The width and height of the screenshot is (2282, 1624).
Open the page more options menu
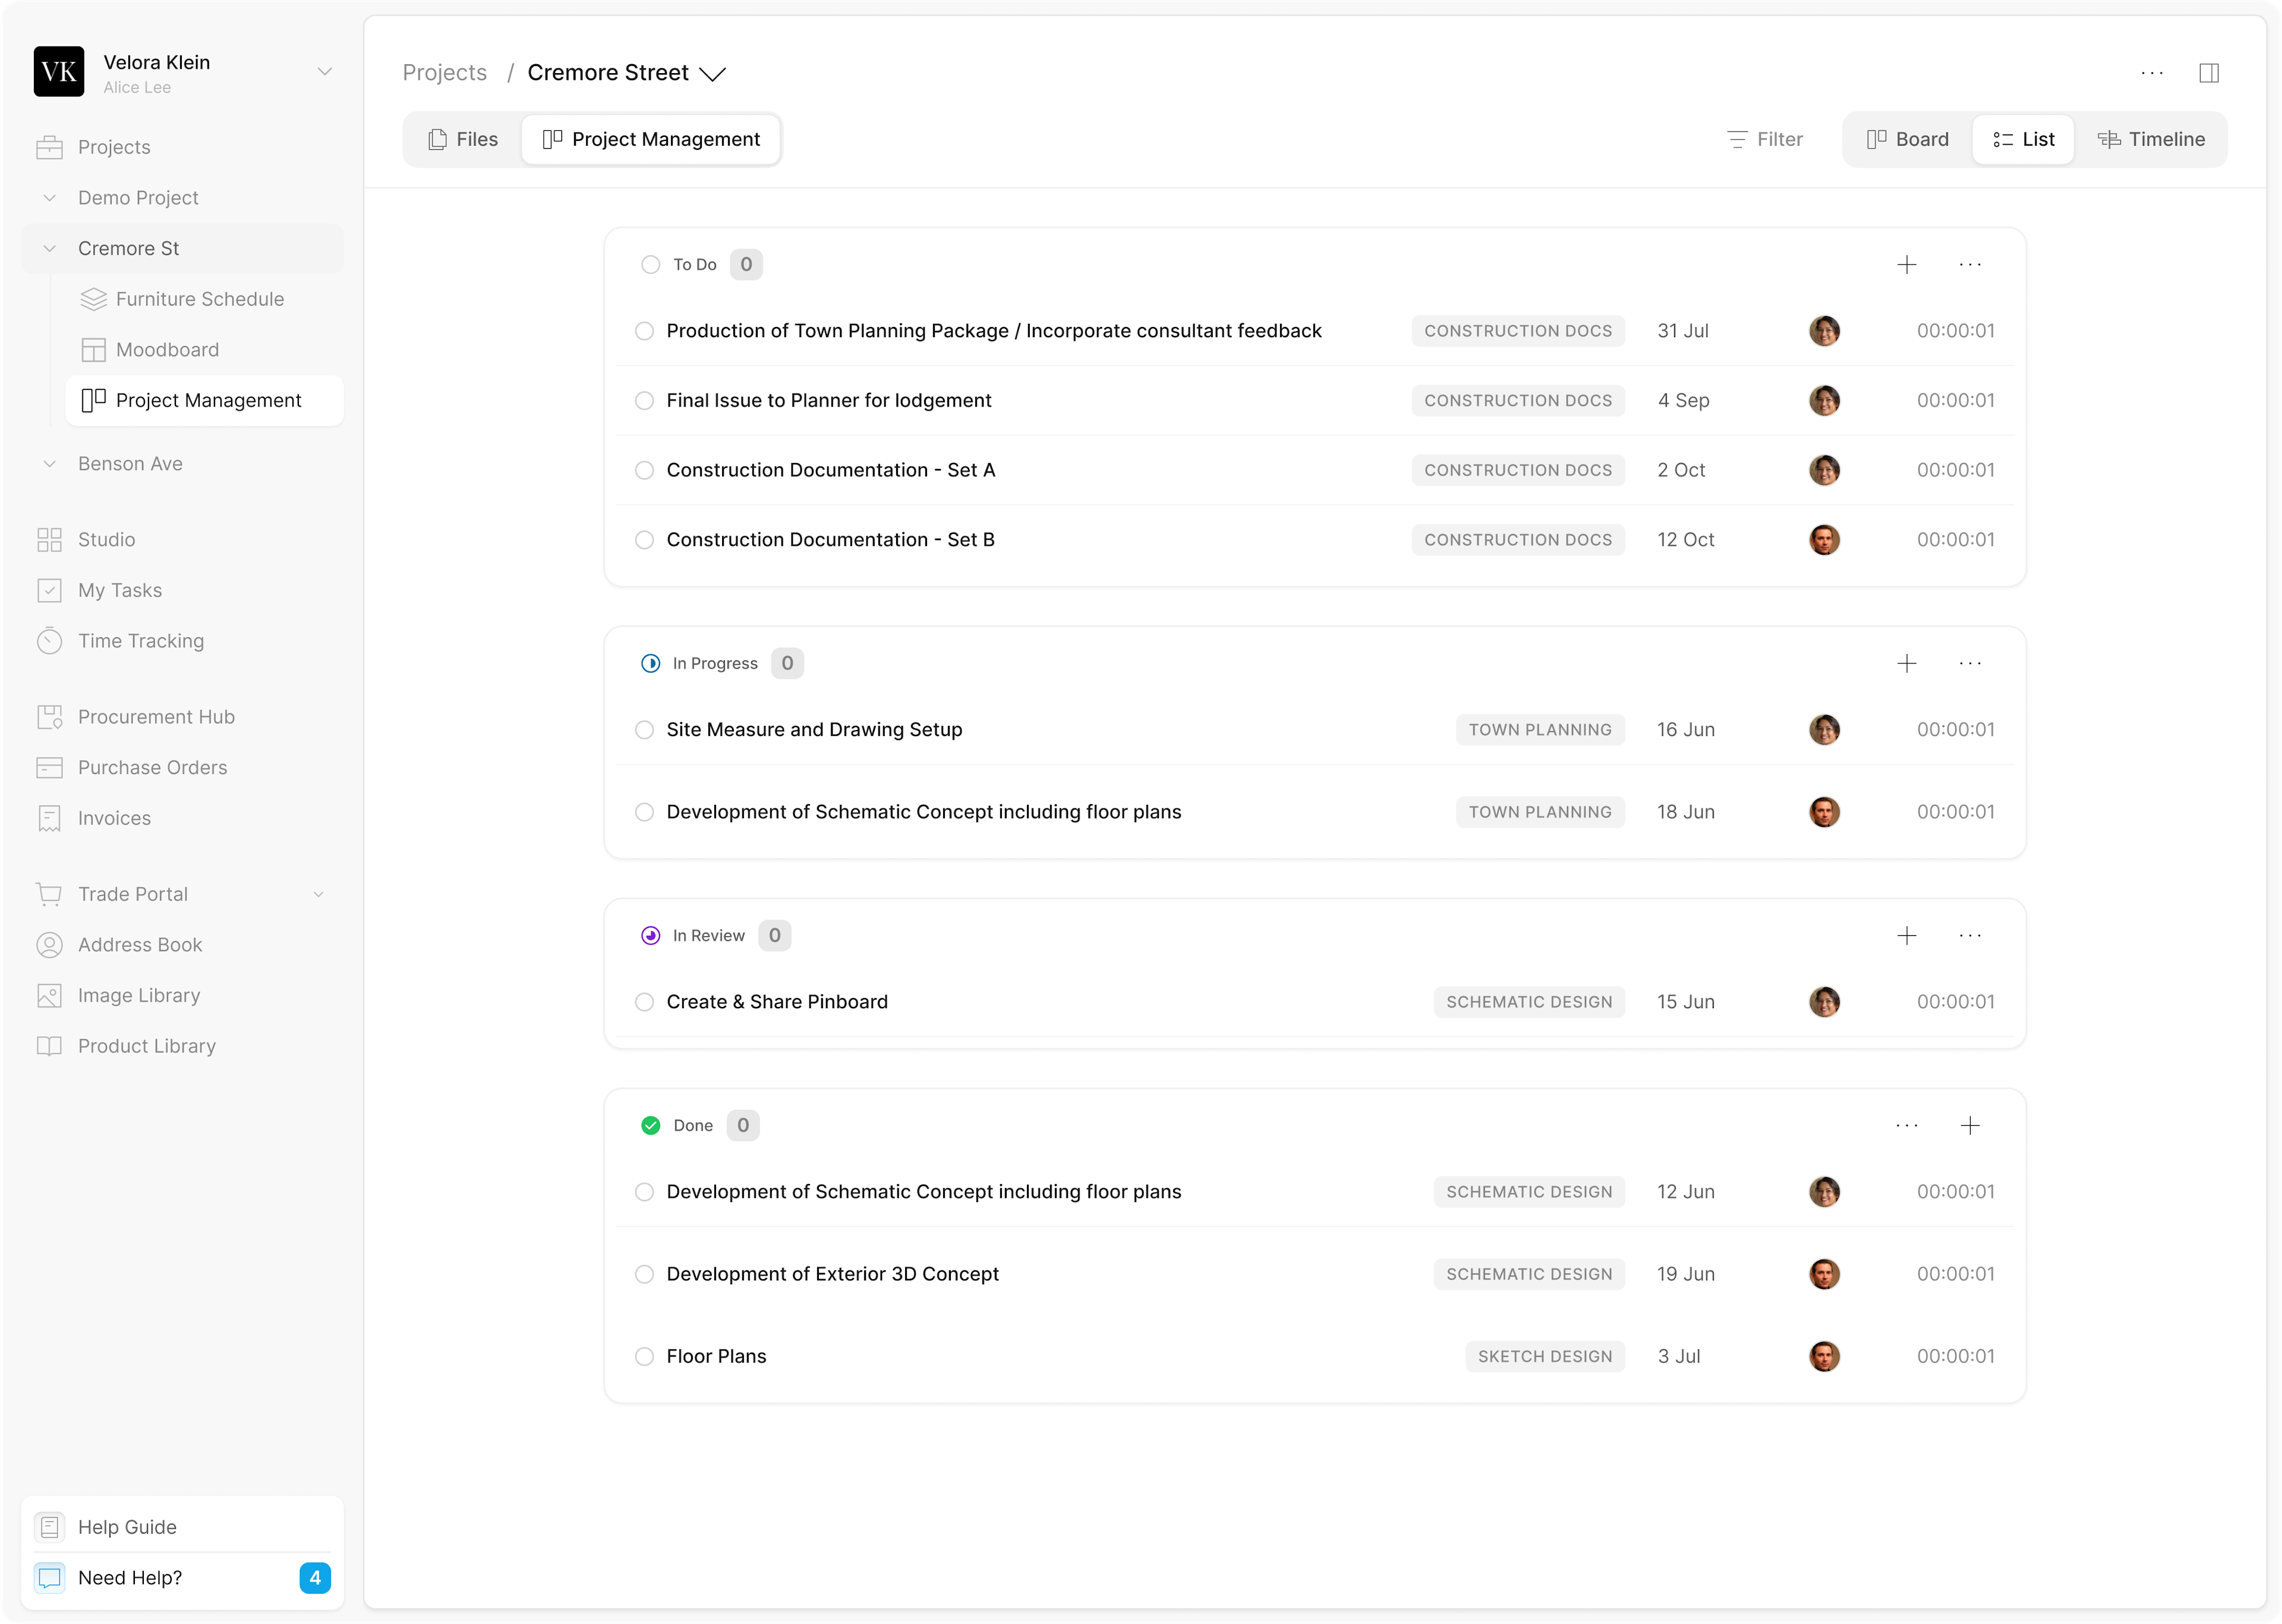point(2151,72)
